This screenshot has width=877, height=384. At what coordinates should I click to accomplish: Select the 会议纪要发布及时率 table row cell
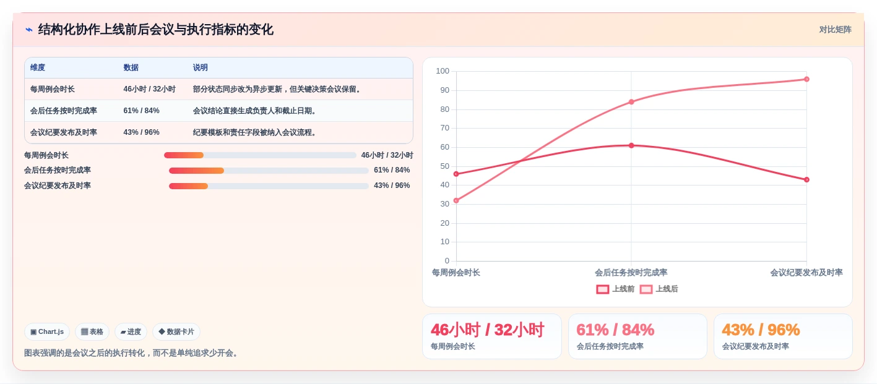coord(71,132)
